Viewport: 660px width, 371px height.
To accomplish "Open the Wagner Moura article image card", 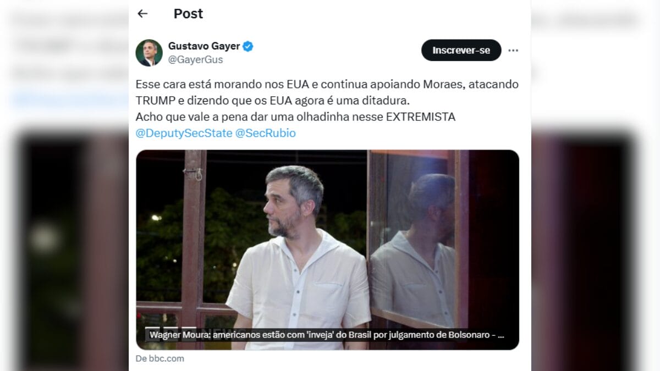I will coord(327,250).
